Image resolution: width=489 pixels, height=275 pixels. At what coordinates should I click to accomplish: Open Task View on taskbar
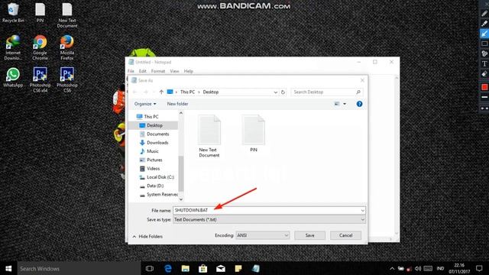150,268
